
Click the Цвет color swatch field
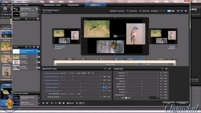point(154,98)
